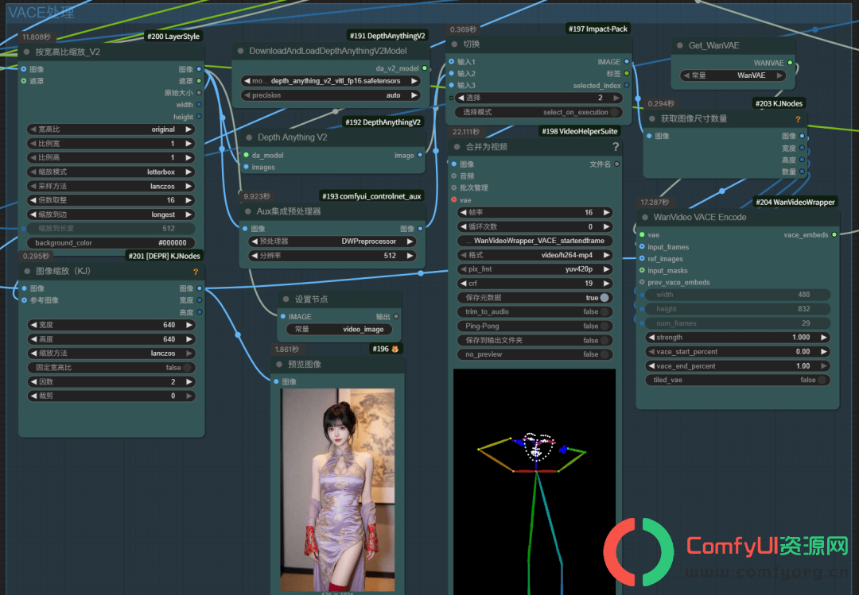Screen dimensions: 859x595
Task: Open the orange help icon on 获取图像尺寸数量
Action: click(798, 119)
